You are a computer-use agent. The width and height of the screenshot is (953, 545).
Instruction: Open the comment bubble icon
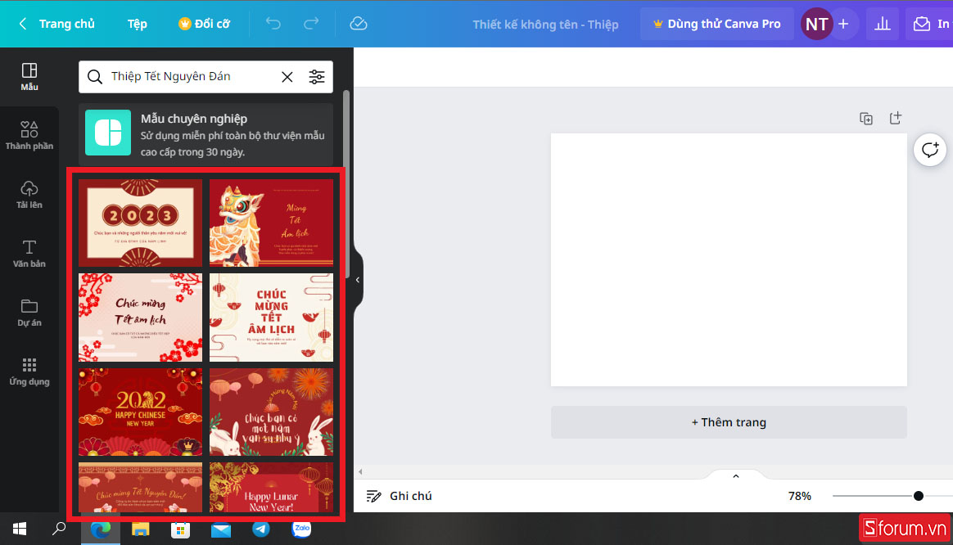click(930, 150)
